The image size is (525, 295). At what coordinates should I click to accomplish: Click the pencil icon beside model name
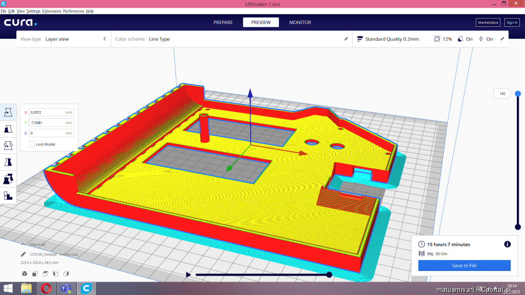pyautogui.click(x=23, y=254)
